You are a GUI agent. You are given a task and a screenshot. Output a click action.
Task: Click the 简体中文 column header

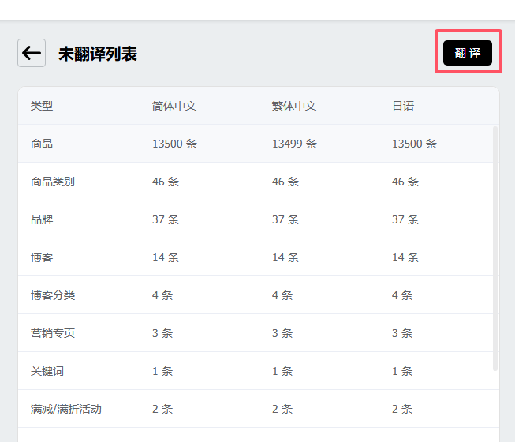click(x=174, y=106)
